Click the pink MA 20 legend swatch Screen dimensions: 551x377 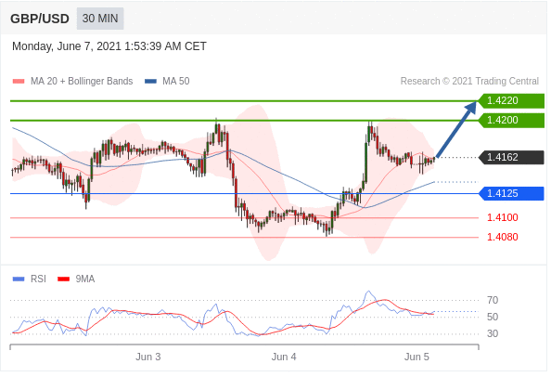(19, 81)
